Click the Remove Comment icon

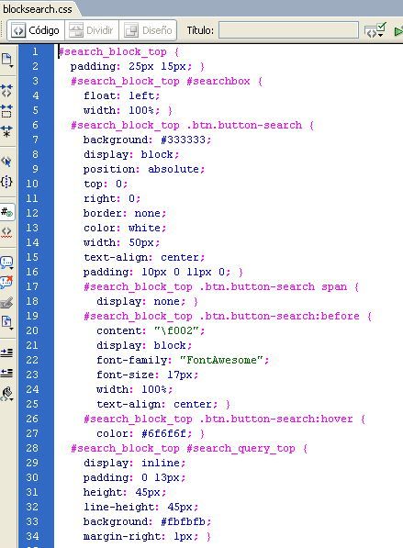coord(7,282)
